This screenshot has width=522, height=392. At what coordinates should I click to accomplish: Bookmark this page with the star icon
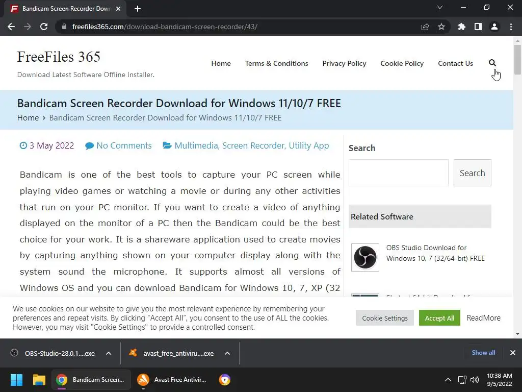tap(441, 27)
